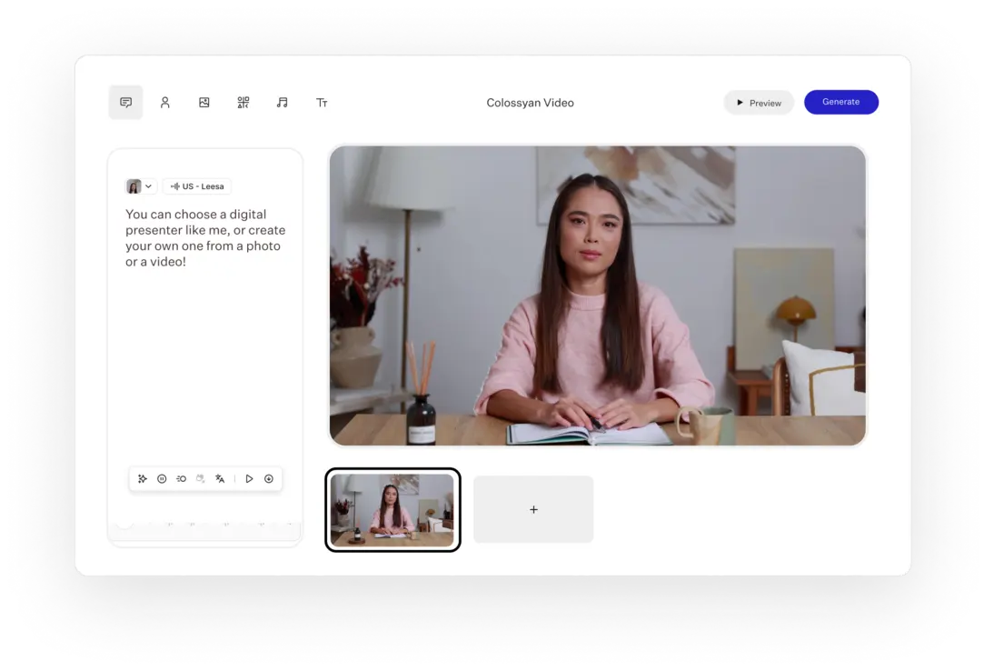Insert a pause into the script
This screenshot has height=671, width=984.
(x=162, y=478)
